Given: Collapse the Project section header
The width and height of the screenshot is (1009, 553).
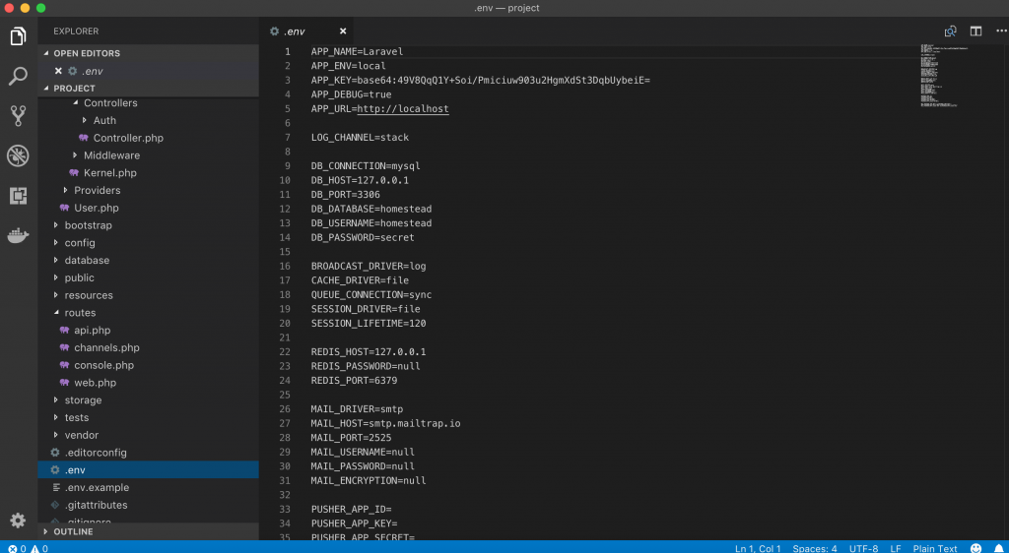Looking at the screenshot, I should coord(148,88).
